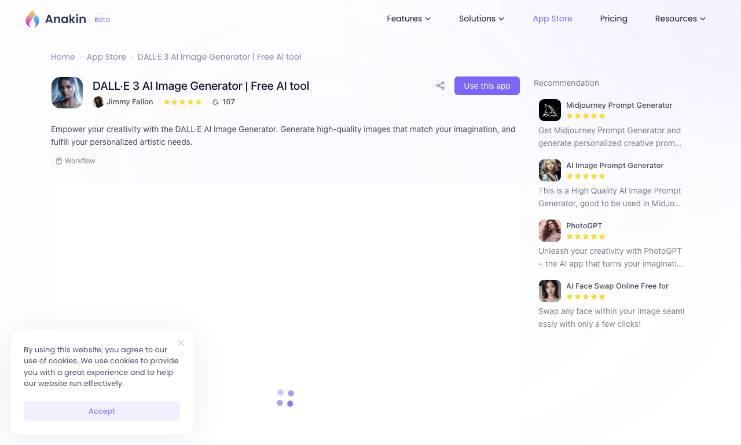Click the Recommendation heading
The width and height of the screenshot is (741, 445).
(566, 83)
